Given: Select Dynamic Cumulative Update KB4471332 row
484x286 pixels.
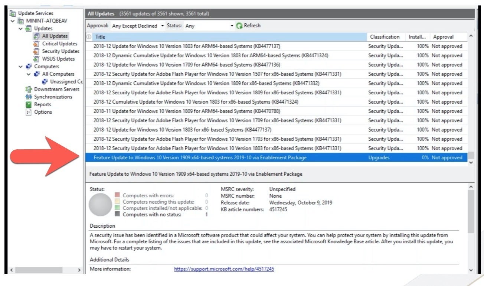Looking at the screenshot, I should pos(276,84).
